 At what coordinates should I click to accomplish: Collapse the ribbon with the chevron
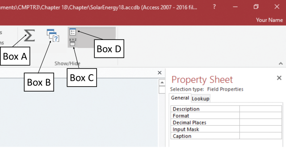click(281, 64)
